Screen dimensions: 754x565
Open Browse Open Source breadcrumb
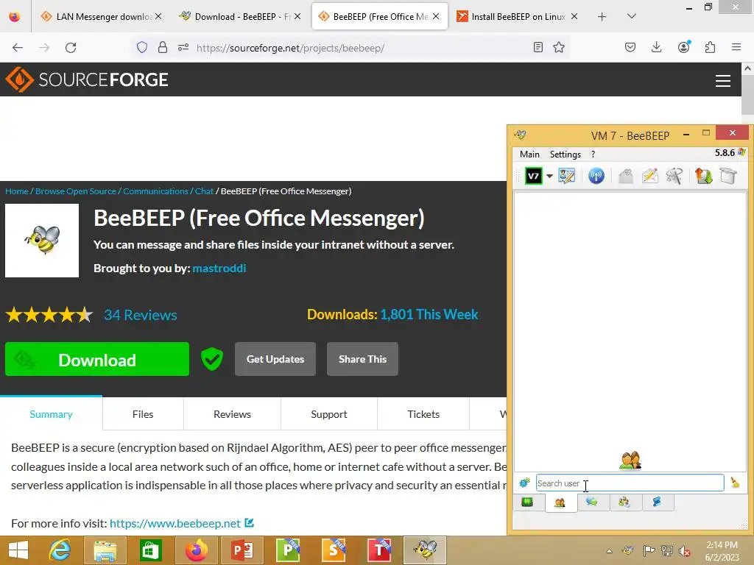pyautogui.click(x=76, y=191)
